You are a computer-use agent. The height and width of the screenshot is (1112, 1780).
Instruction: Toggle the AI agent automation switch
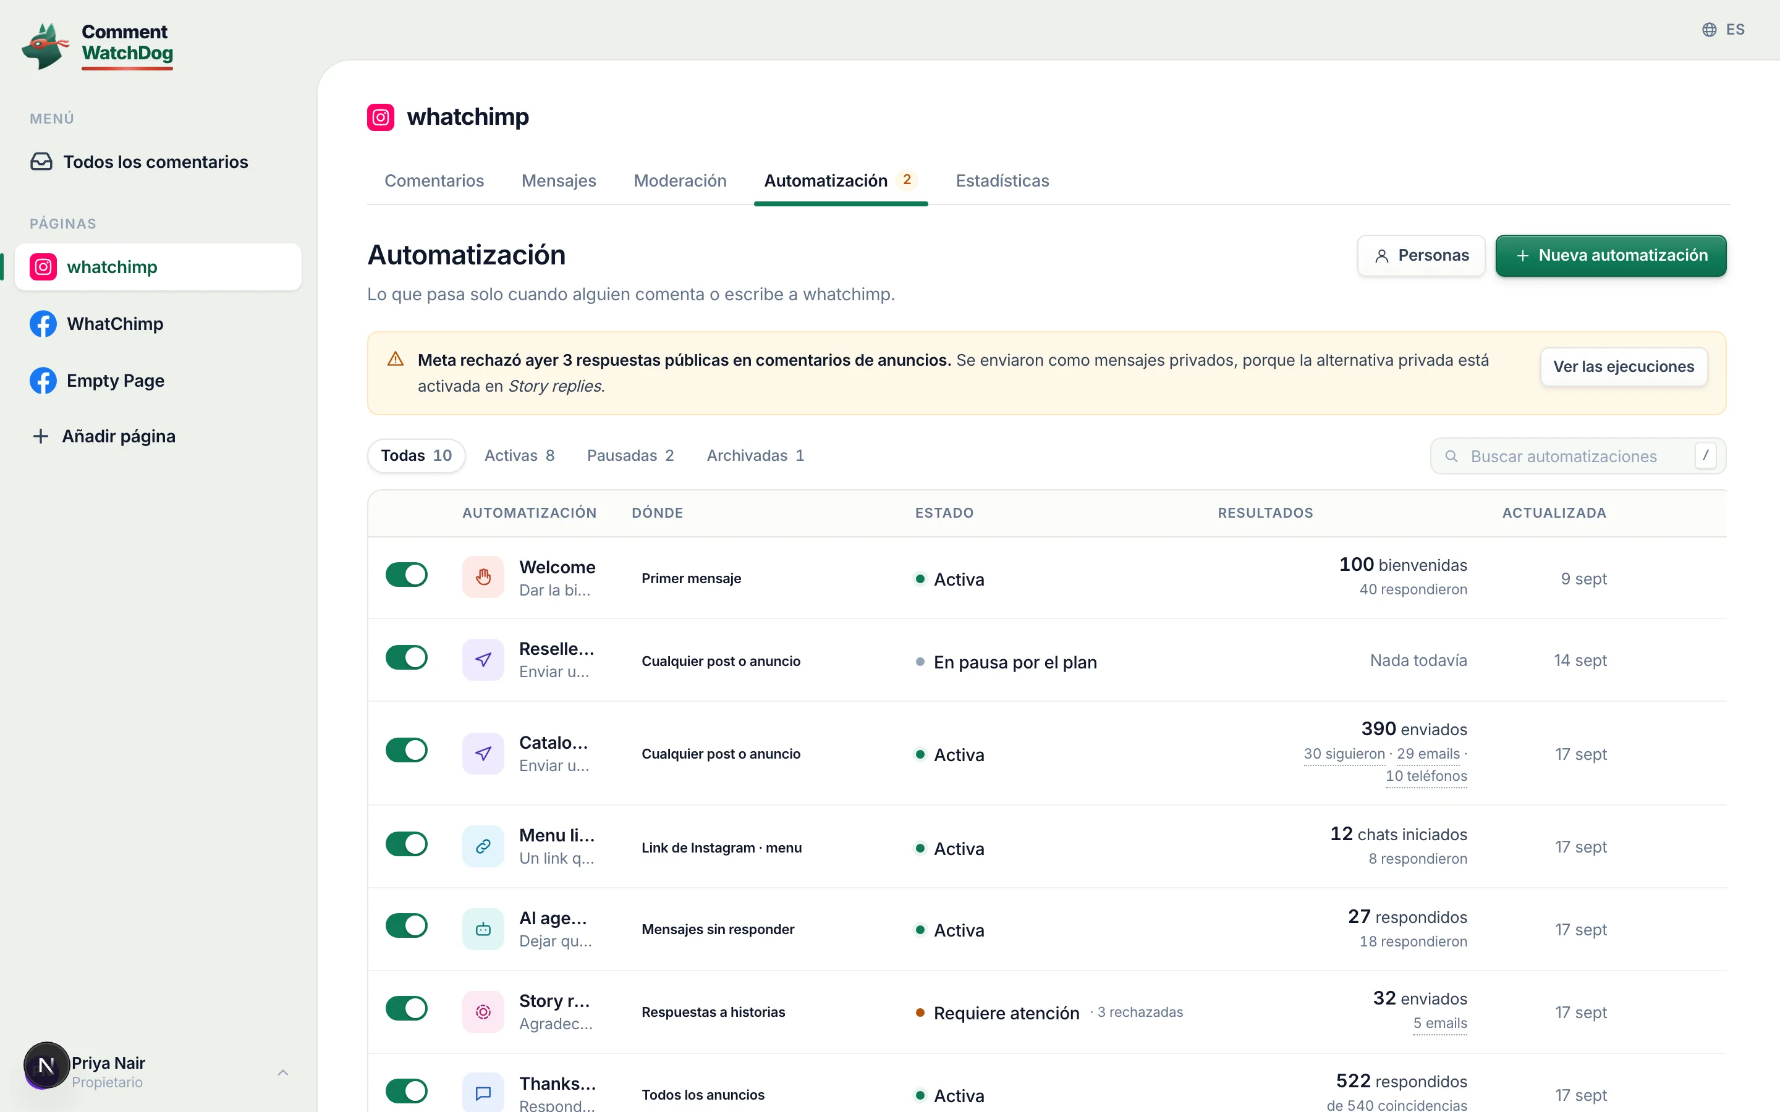click(407, 926)
